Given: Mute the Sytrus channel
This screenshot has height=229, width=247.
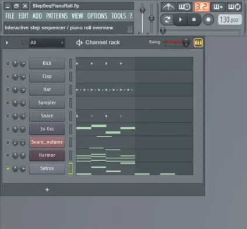Looking at the screenshot, I should [8, 168].
